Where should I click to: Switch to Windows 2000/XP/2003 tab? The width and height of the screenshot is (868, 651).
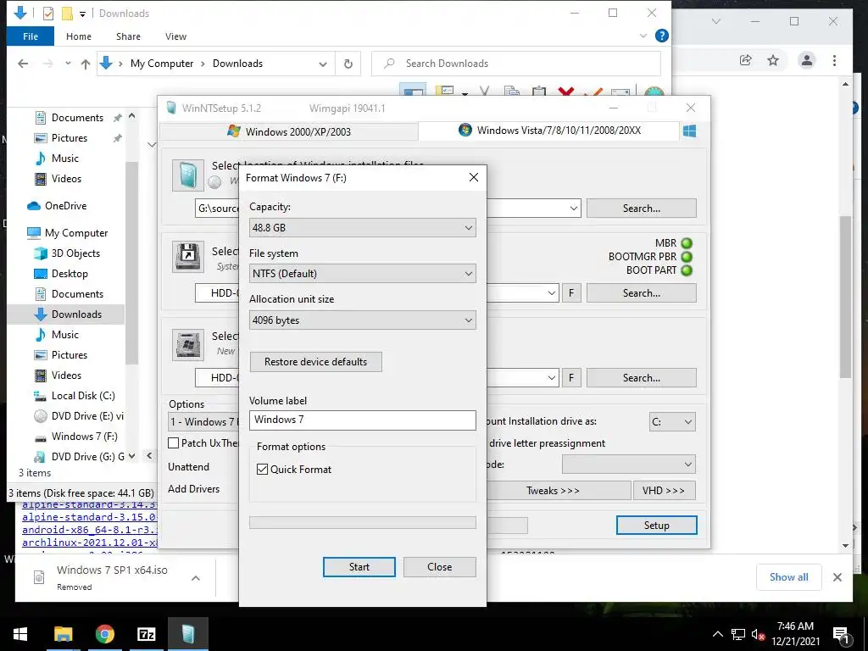[289, 131]
